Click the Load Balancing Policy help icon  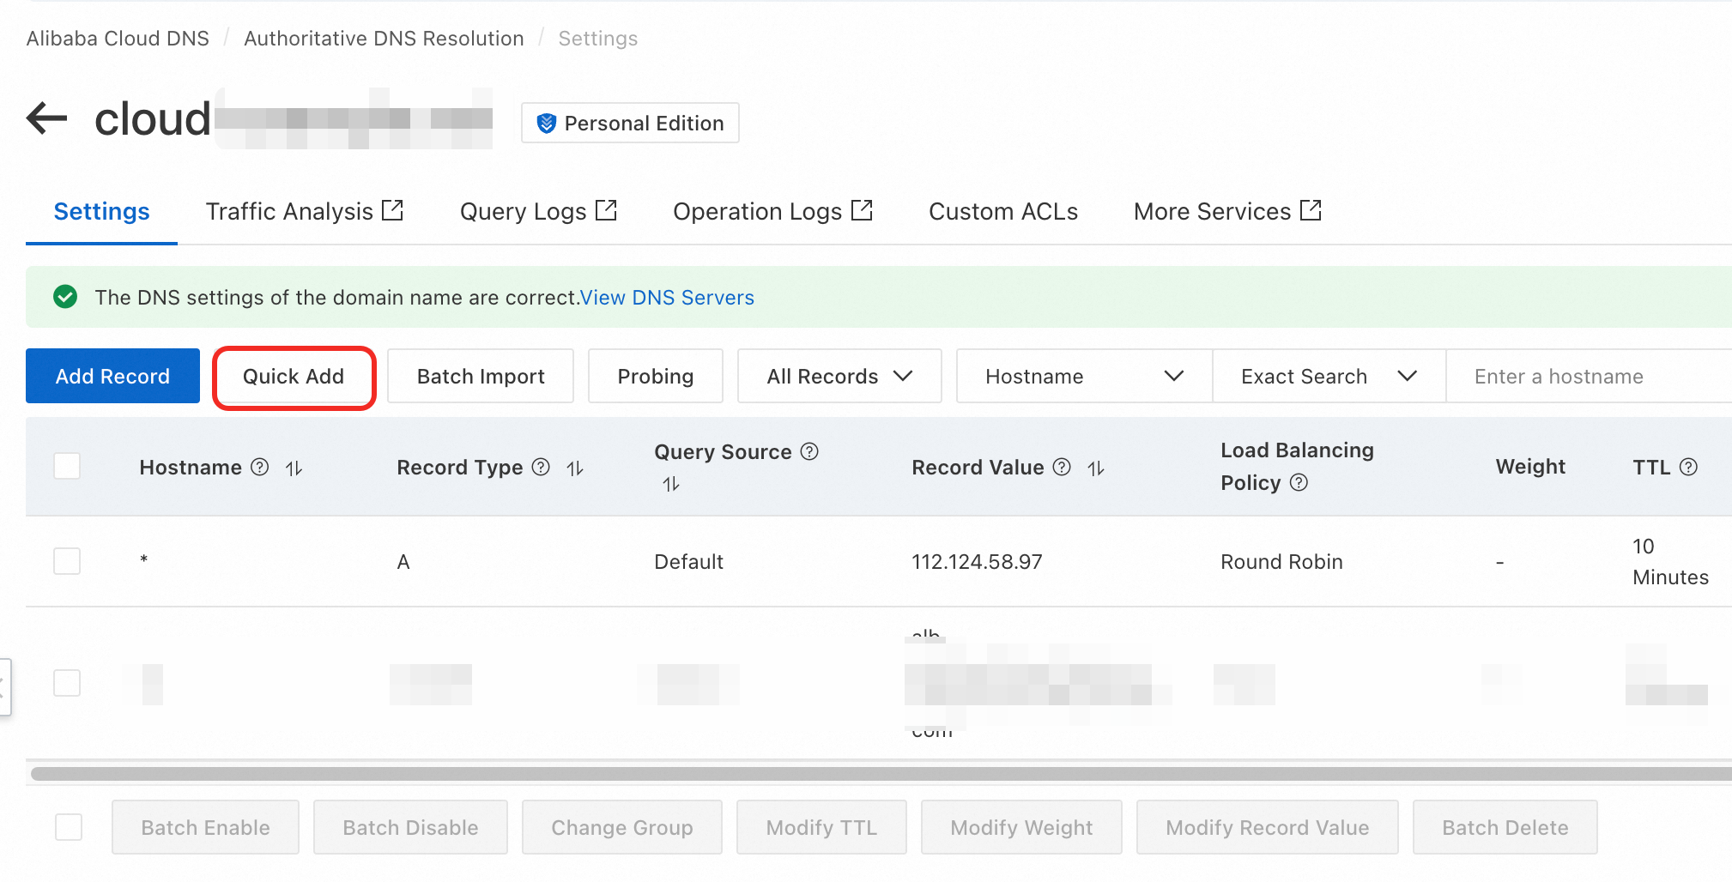point(1299,482)
